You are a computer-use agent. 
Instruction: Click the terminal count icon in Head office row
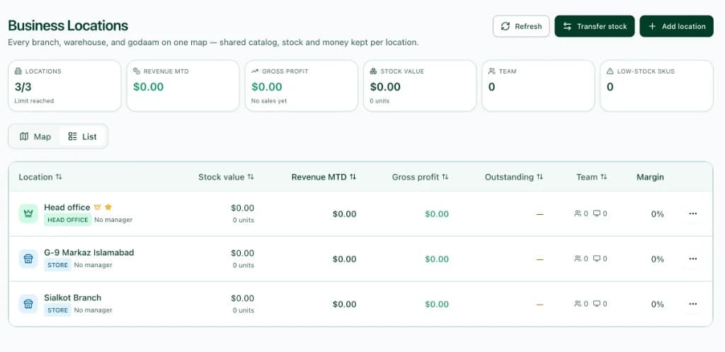point(597,213)
